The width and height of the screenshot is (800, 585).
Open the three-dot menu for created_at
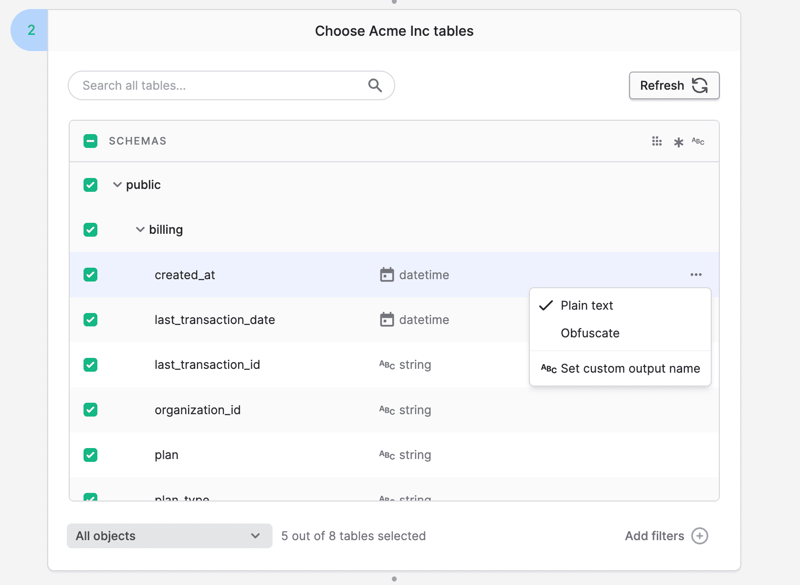tap(696, 275)
